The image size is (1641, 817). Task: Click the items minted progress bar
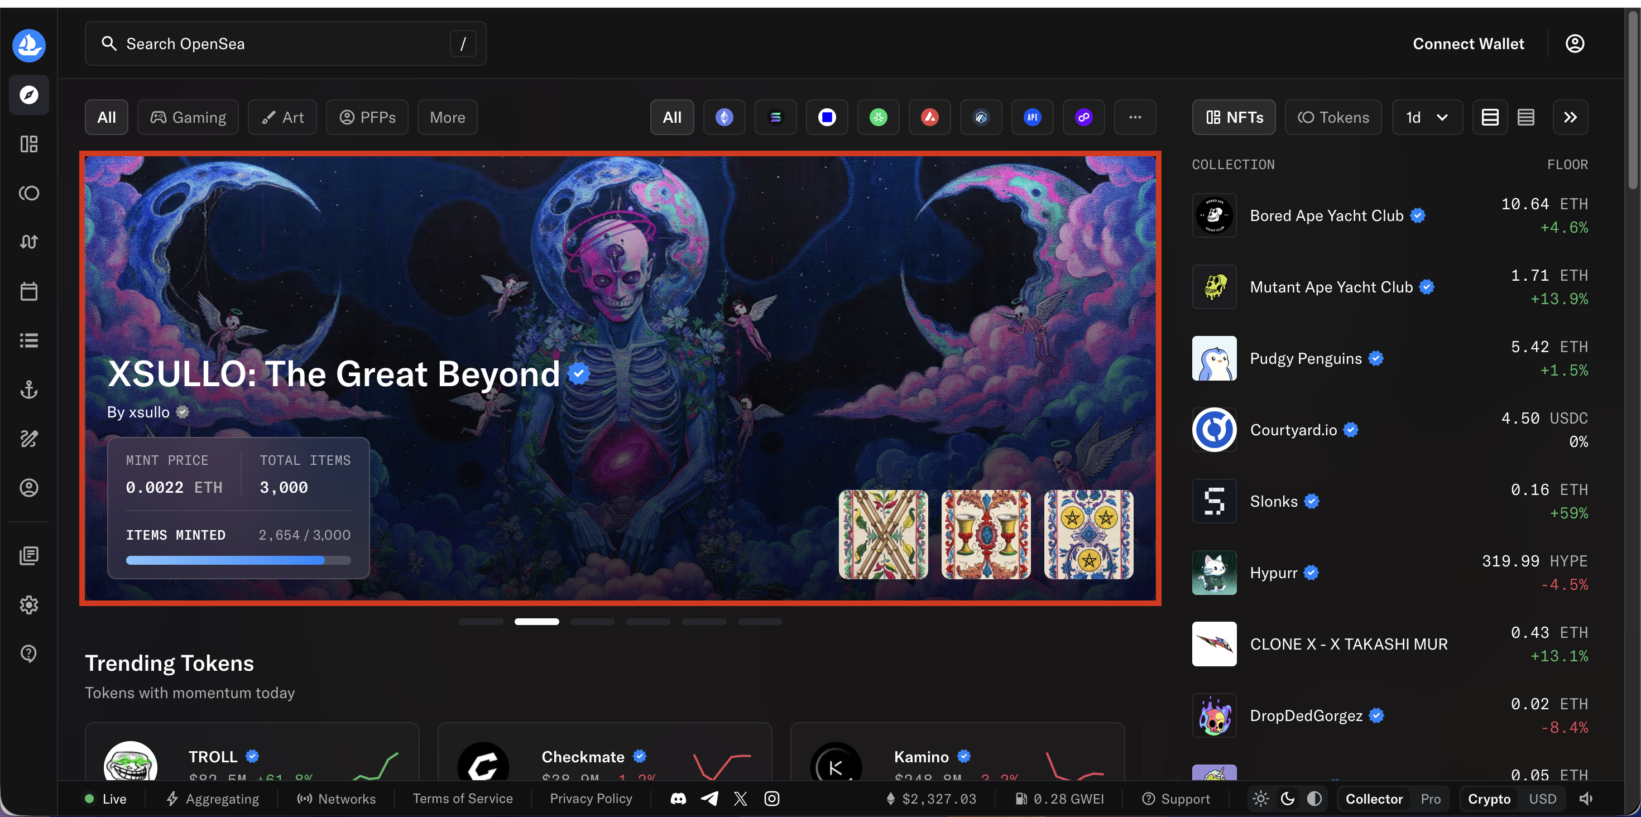(x=238, y=560)
